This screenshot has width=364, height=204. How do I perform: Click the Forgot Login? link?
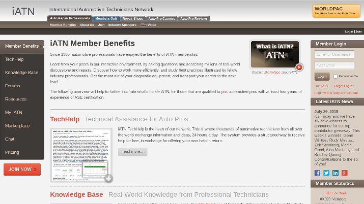(344, 86)
